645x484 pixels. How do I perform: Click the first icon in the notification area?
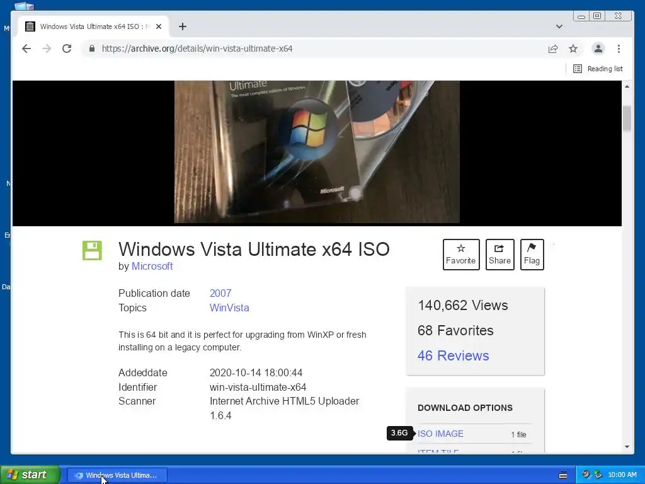coord(586,475)
